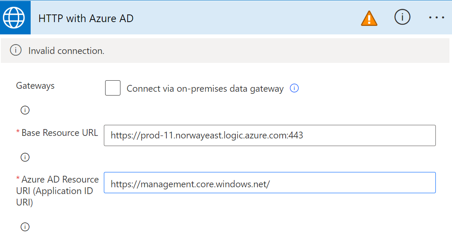Click the info icon under Gateways label
The width and height of the screenshot is (452, 245).
(25, 110)
